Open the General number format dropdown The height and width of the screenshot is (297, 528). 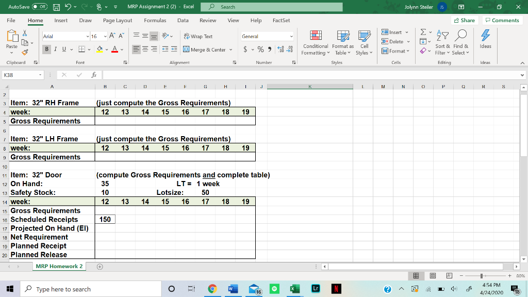[x=291, y=37]
